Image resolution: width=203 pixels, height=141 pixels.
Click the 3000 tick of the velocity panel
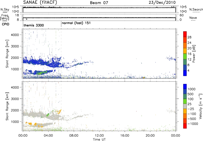15,99
